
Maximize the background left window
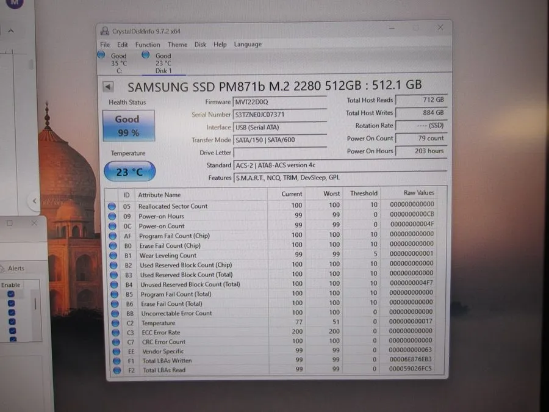click(9, 223)
